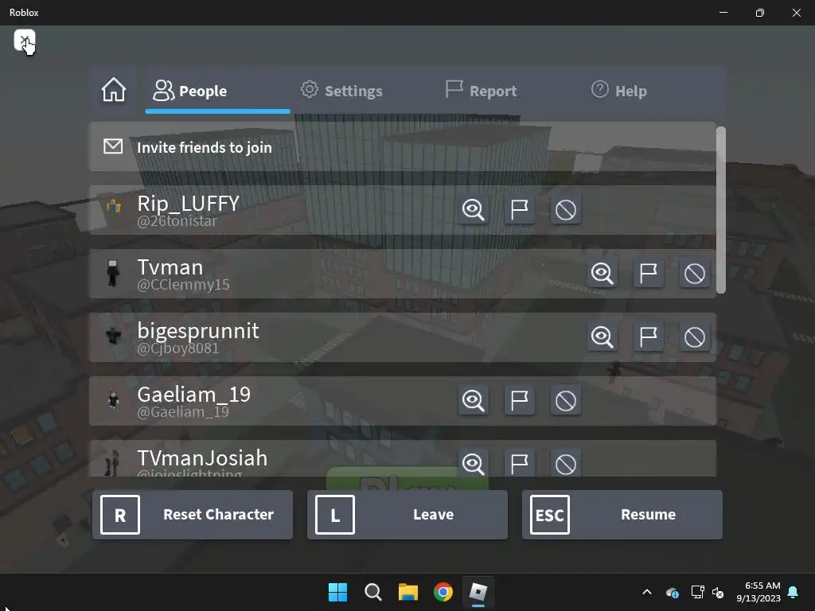Select the username @Cjboy8081
The image size is (815, 611).
click(x=177, y=348)
